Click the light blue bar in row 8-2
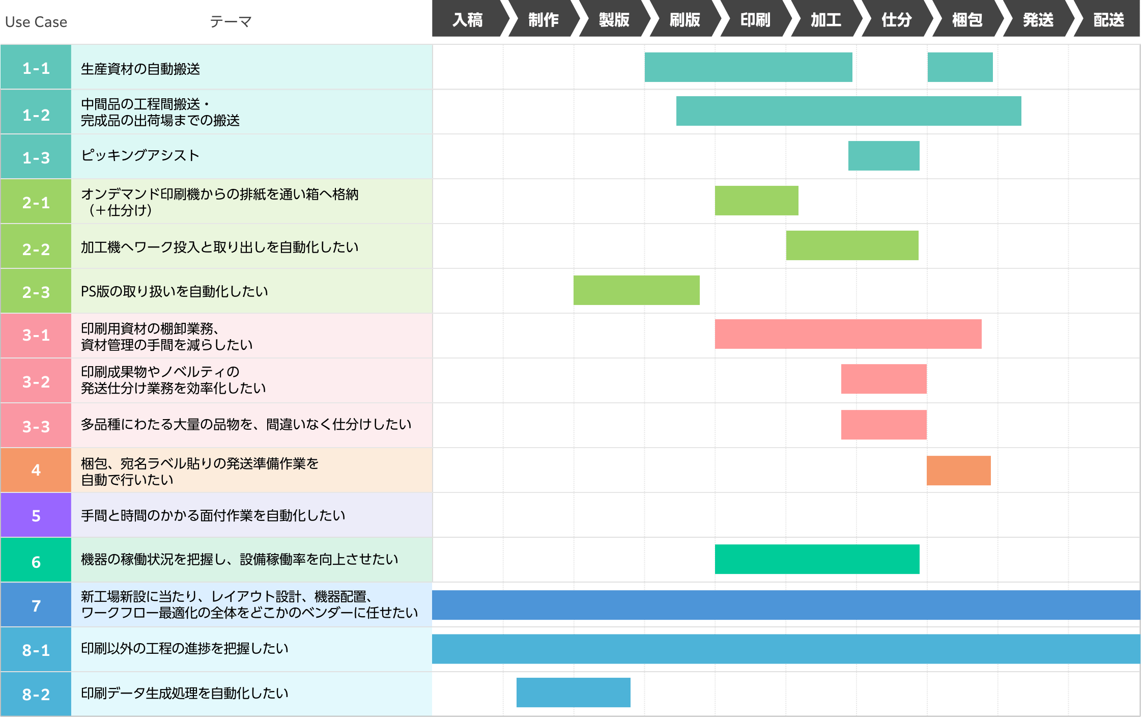The image size is (1141, 717). click(x=573, y=693)
